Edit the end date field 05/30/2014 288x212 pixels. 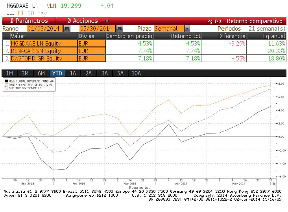(x=98, y=29)
